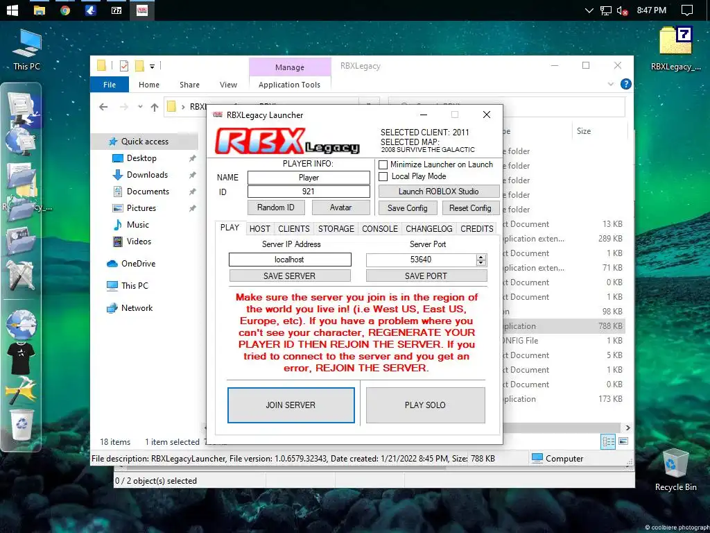
Task: Click the Reset Config button
Action: pos(470,208)
